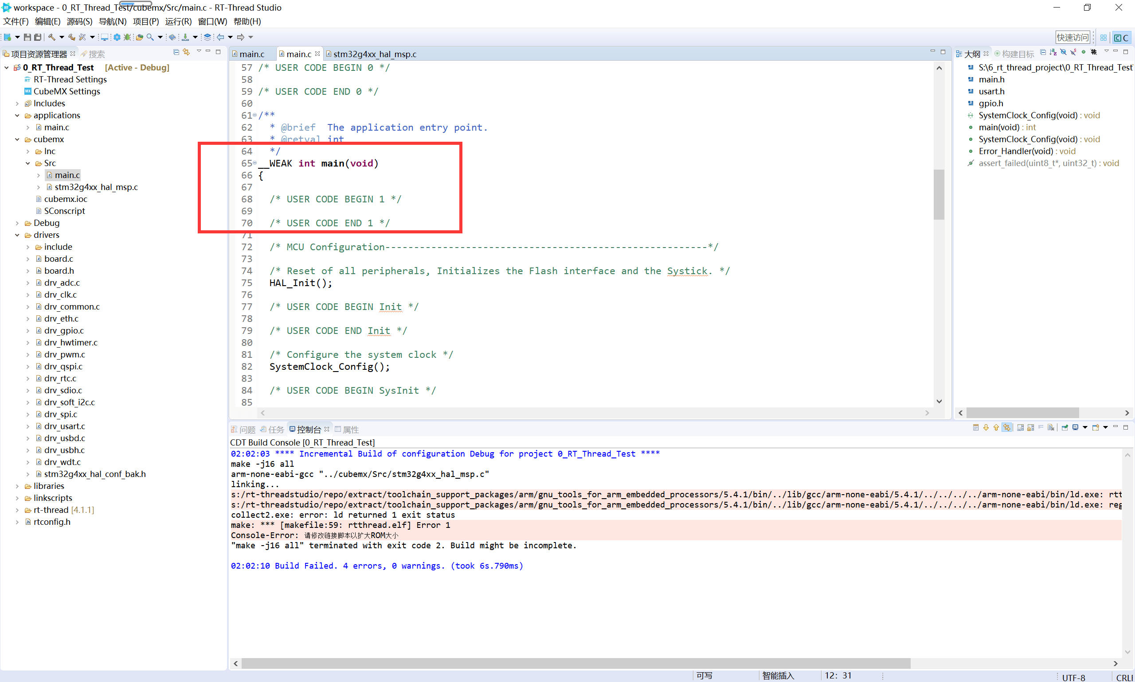Open the 项目(P) menu
The width and height of the screenshot is (1135, 682).
point(145,22)
